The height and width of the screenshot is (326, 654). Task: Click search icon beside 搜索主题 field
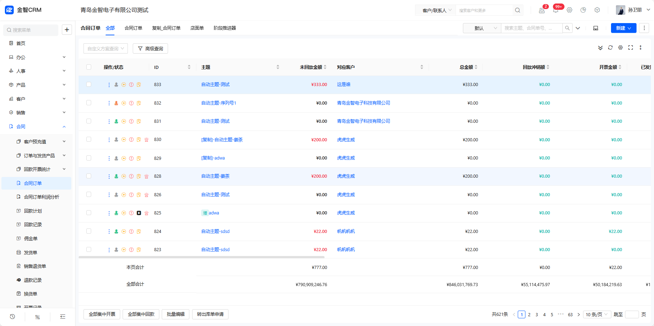(x=567, y=28)
